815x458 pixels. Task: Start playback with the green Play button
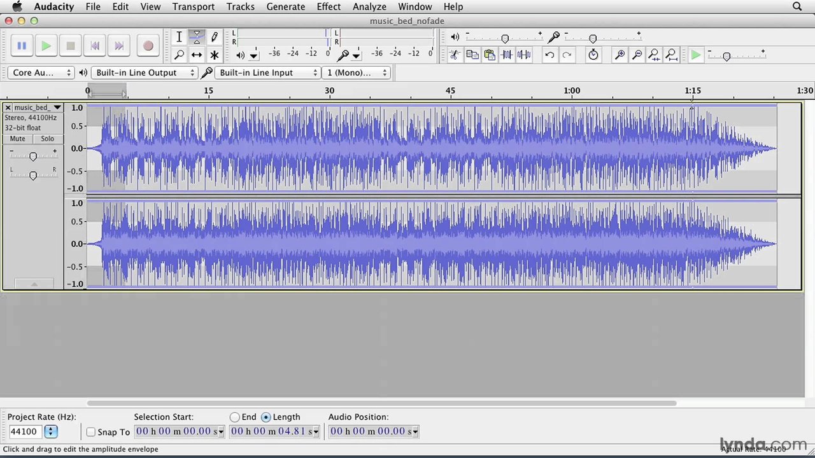pos(46,46)
